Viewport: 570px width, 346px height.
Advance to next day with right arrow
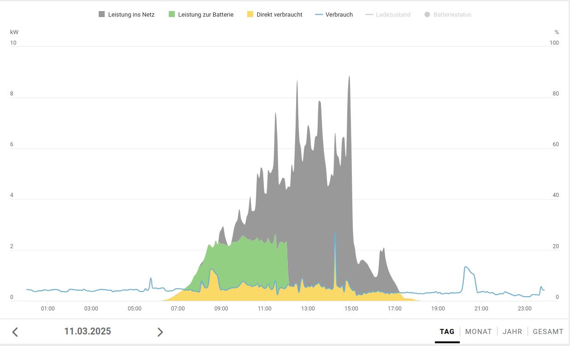[160, 332]
